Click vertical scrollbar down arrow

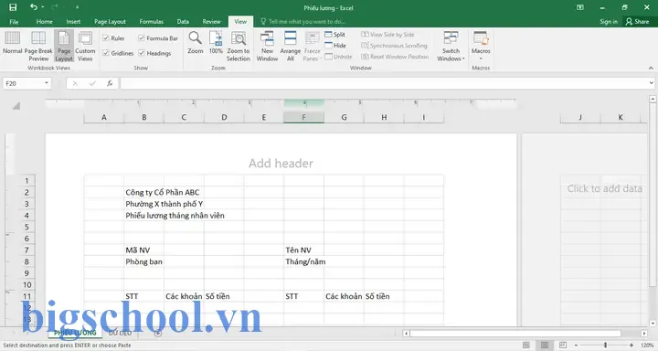(x=653, y=323)
